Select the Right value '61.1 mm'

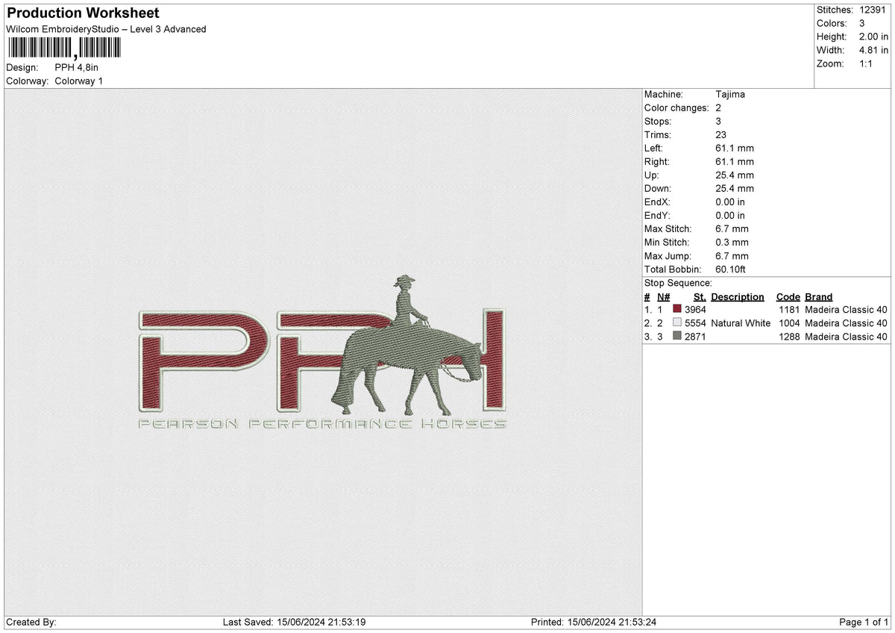pos(735,162)
